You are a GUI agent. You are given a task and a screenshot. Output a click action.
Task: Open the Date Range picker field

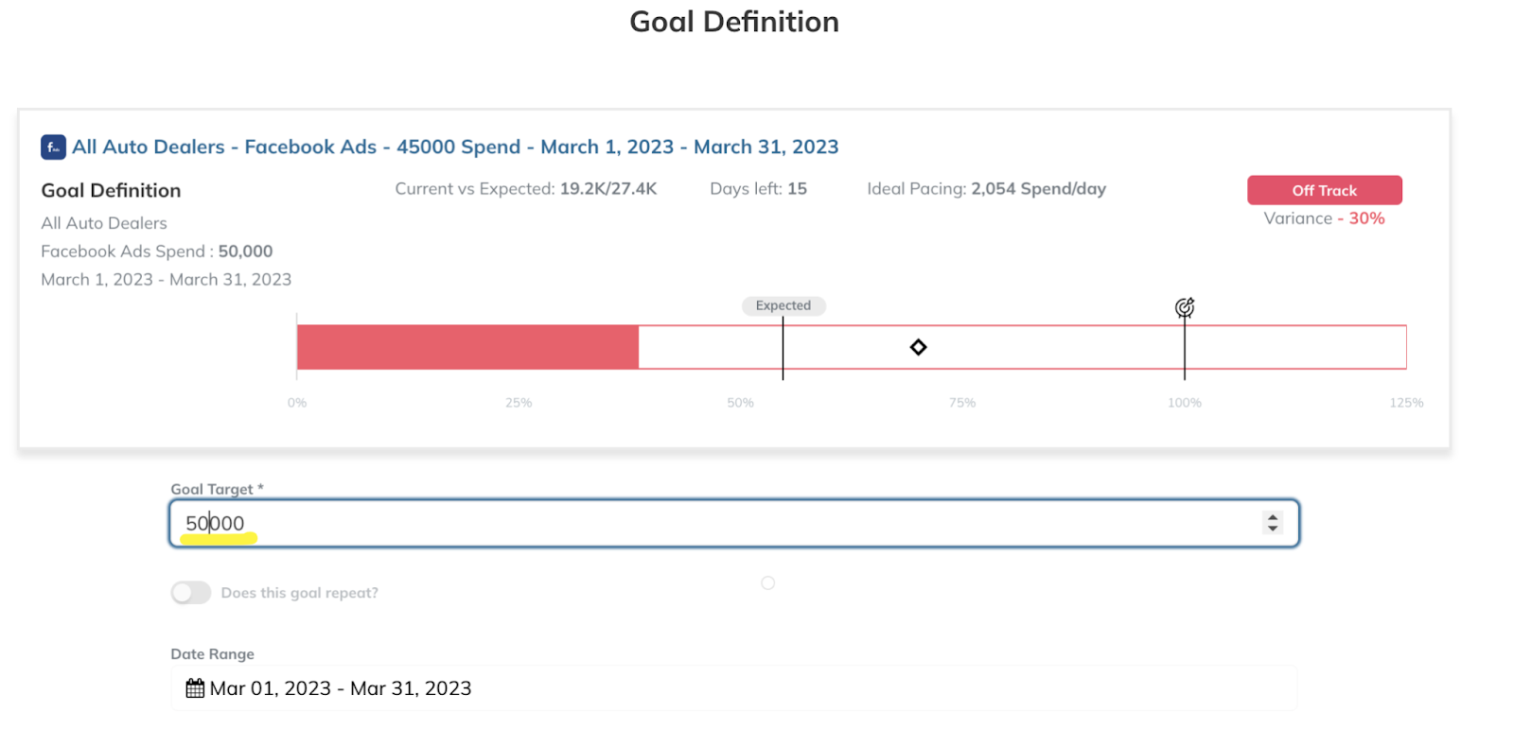click(734, 688)
